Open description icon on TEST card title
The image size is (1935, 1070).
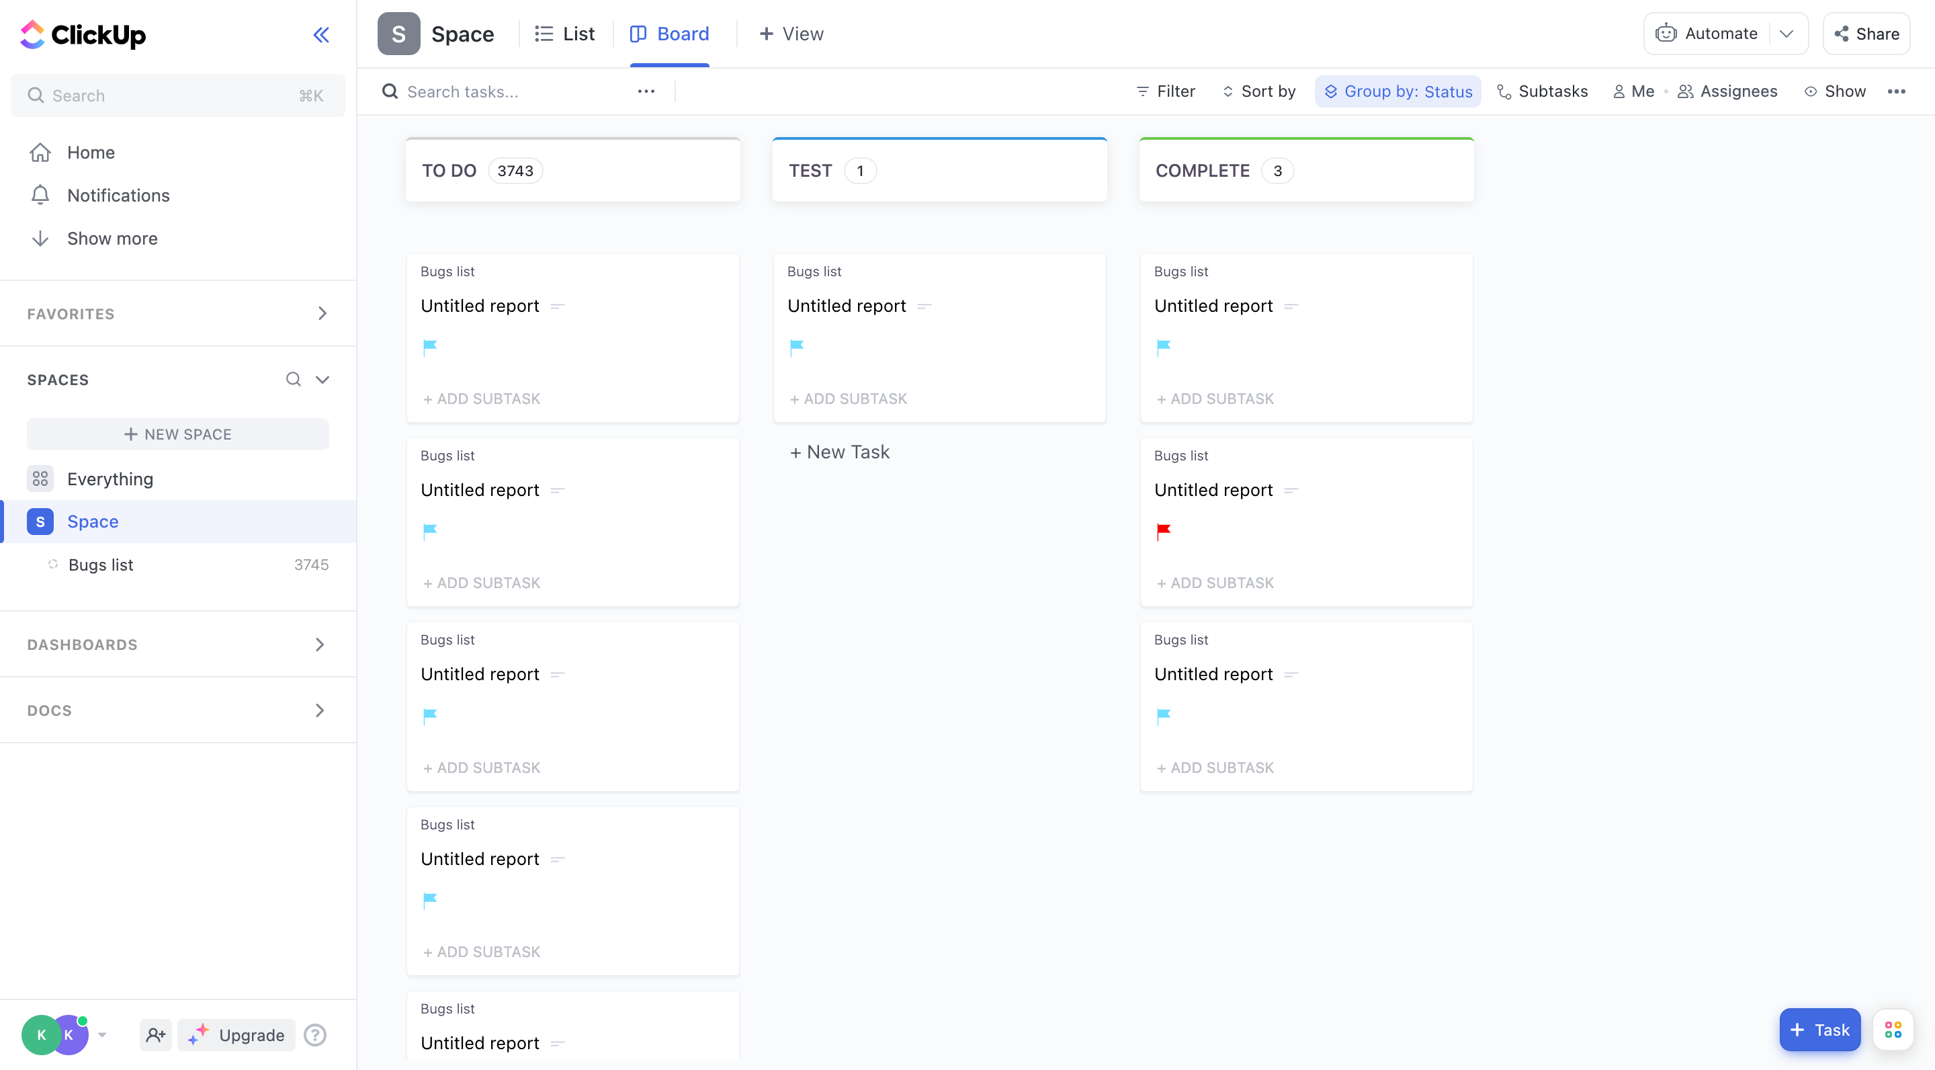tap(924, 306)
